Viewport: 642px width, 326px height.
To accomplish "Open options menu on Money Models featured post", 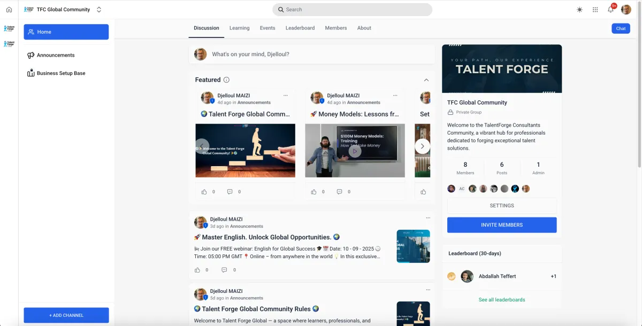I will click(x=395, y=96).
